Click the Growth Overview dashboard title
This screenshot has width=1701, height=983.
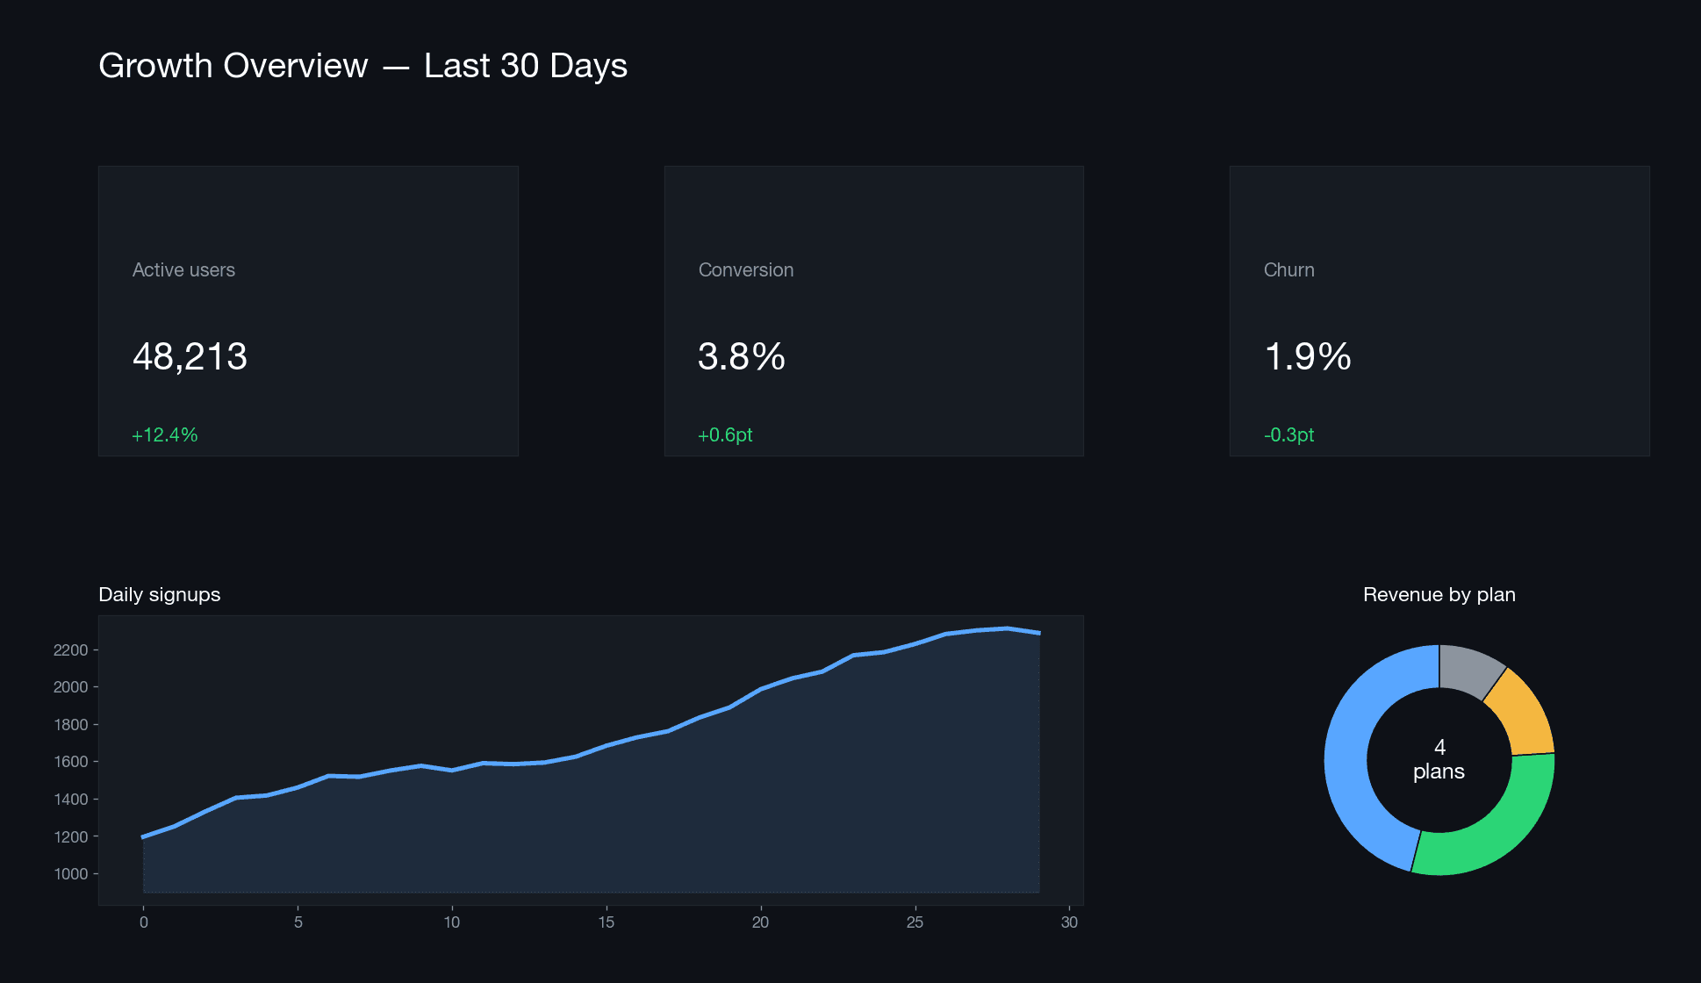click(362, 66)
